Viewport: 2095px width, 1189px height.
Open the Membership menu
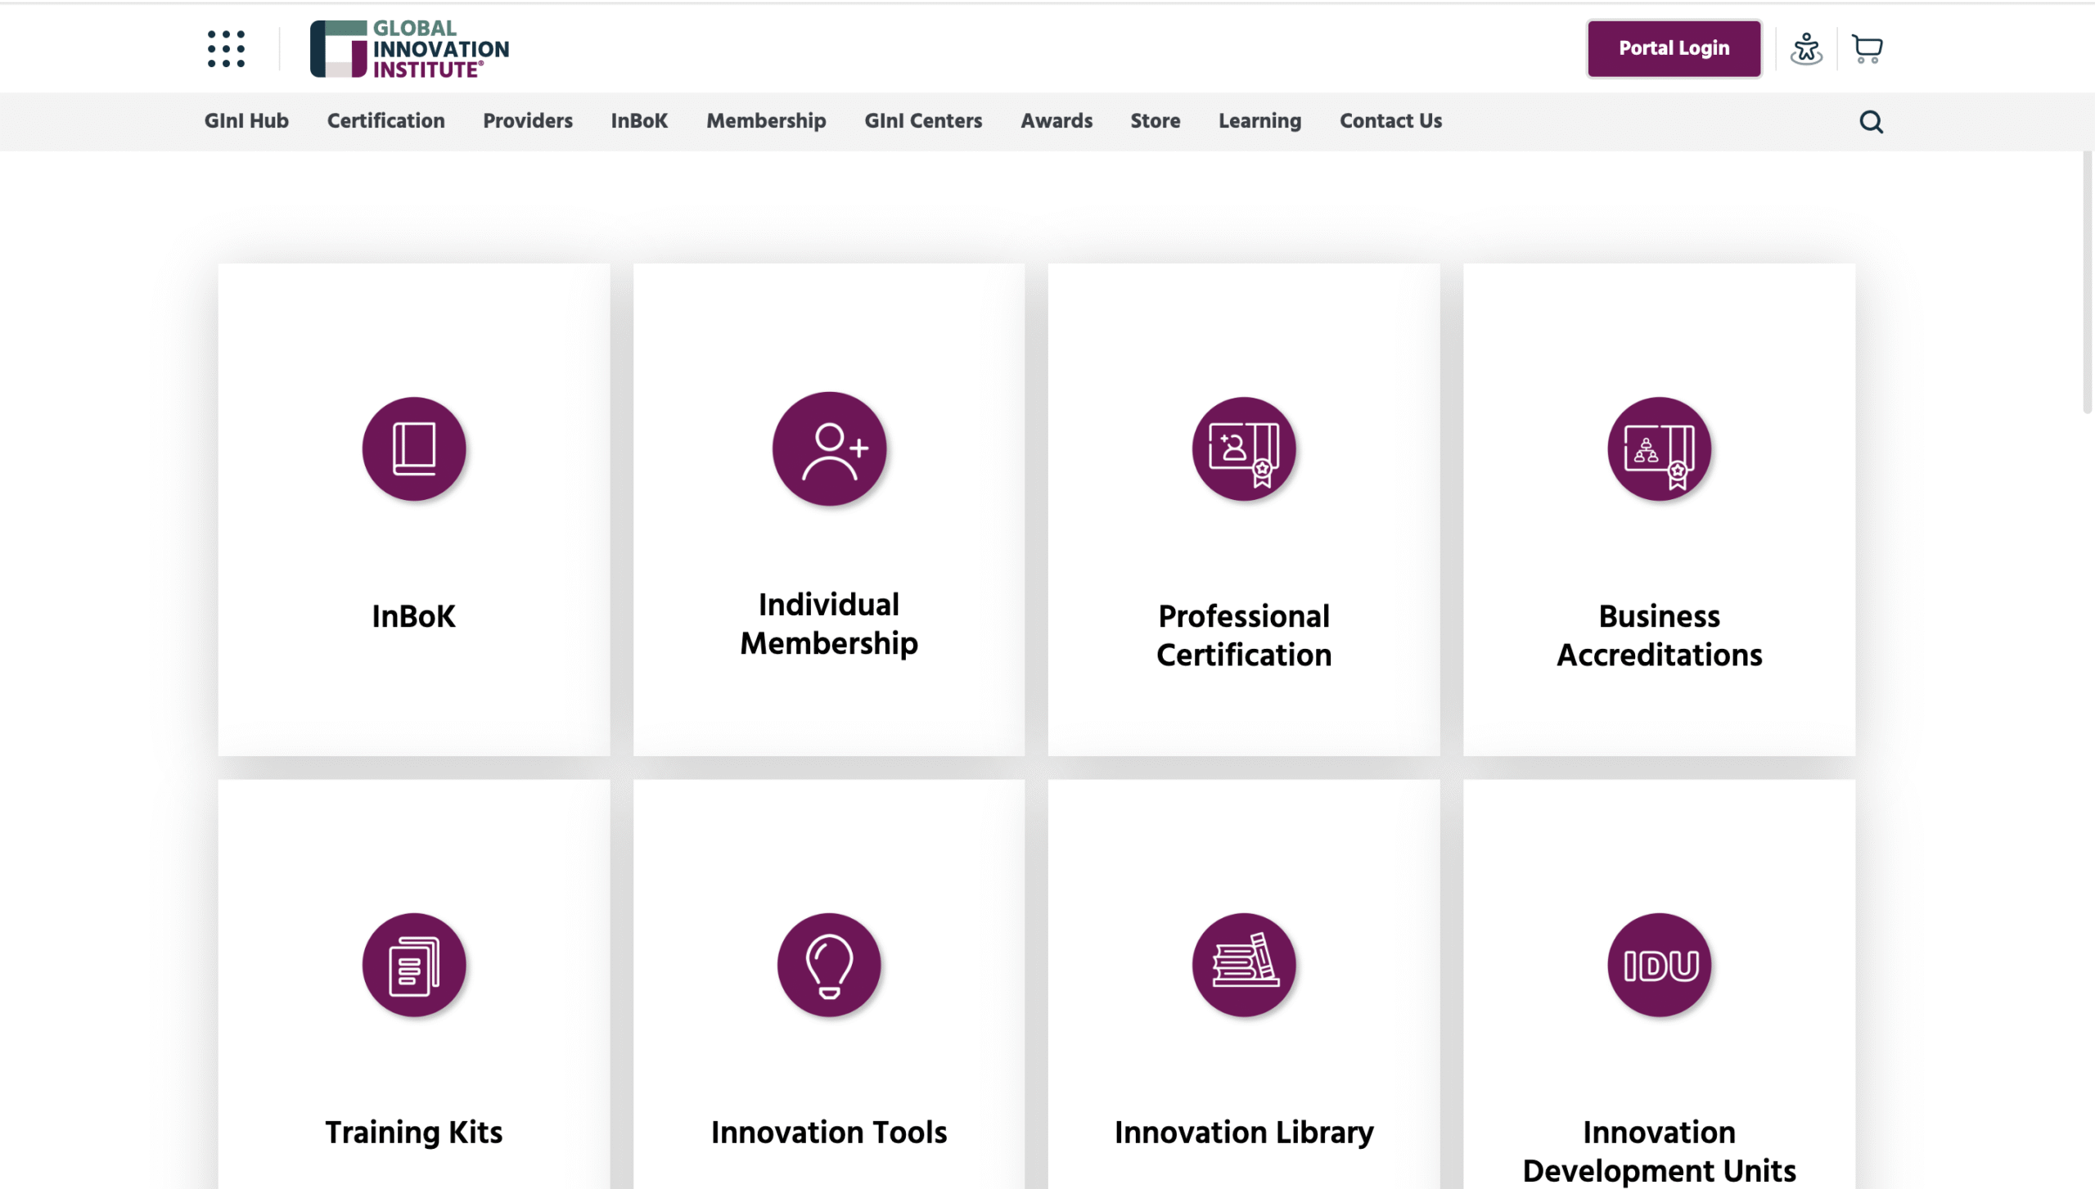point(766,121)
